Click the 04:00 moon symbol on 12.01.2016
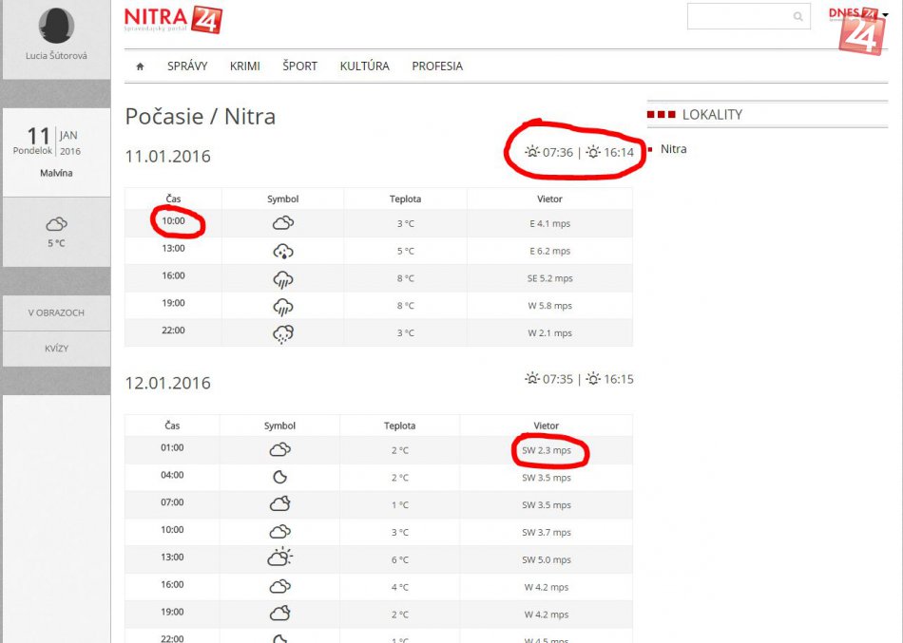 (279, 477)
